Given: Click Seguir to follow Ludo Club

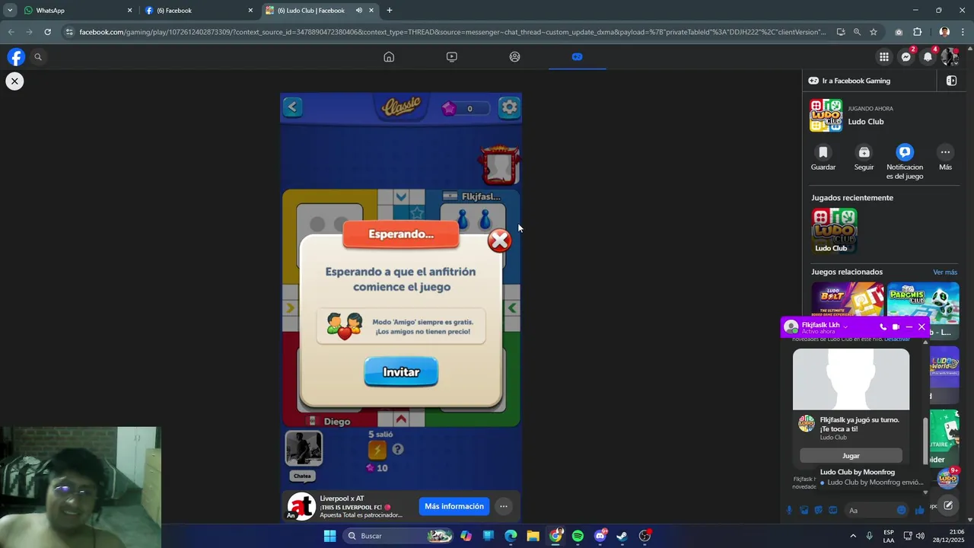Looking at the screenshot, I should tap(864, 158).
